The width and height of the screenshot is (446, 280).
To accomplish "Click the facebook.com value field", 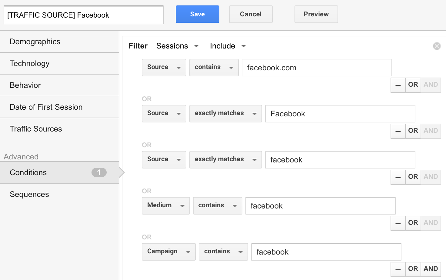I will (317, 68).
